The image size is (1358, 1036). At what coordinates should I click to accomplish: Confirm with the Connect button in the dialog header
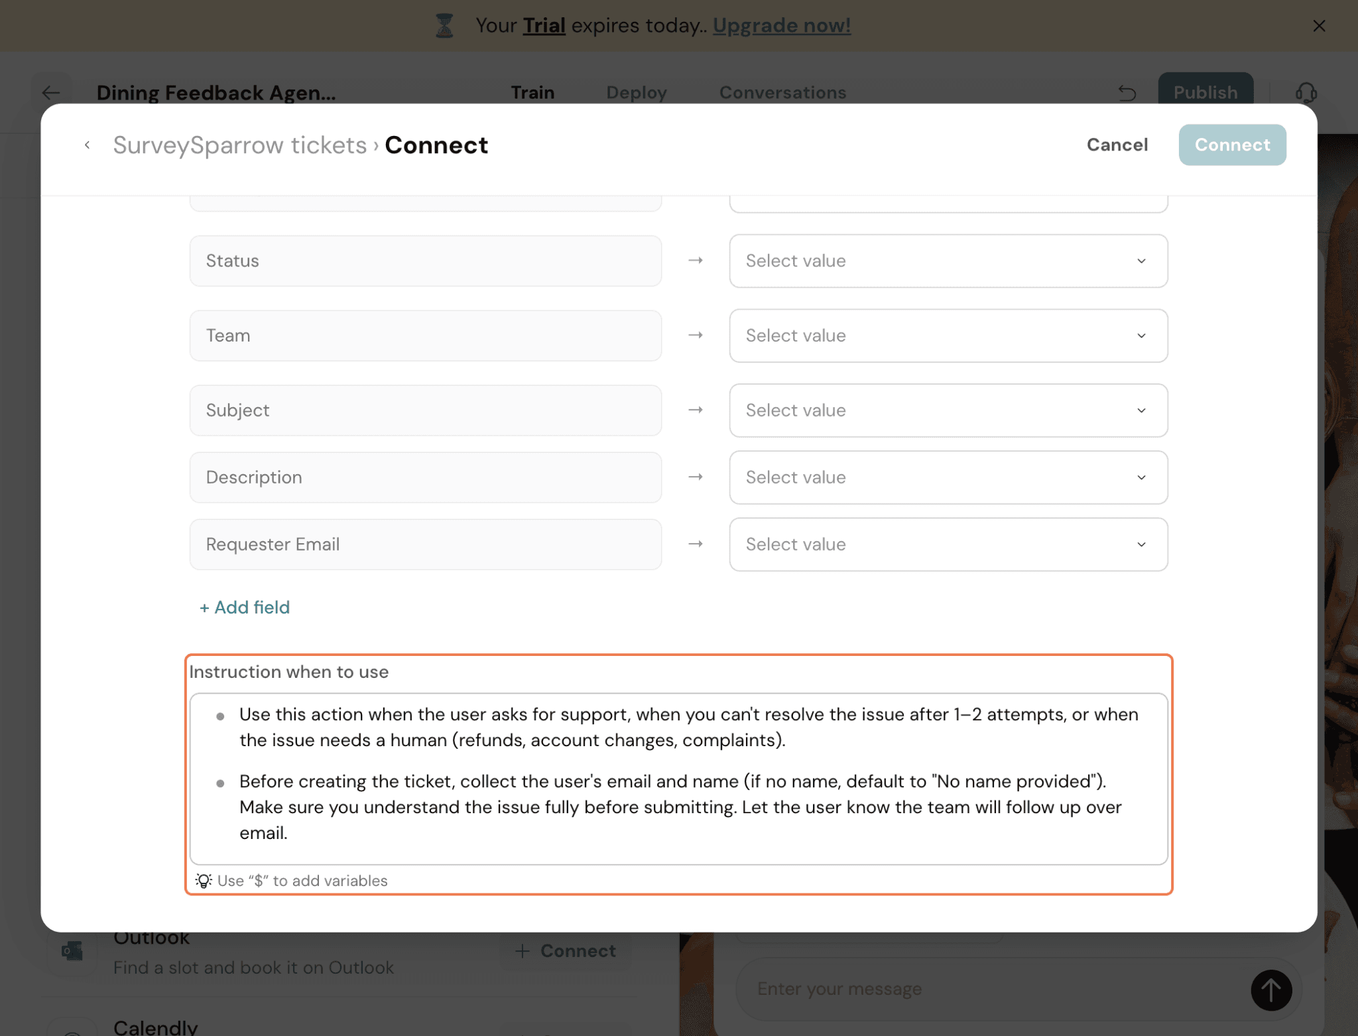click(1232, 145)
